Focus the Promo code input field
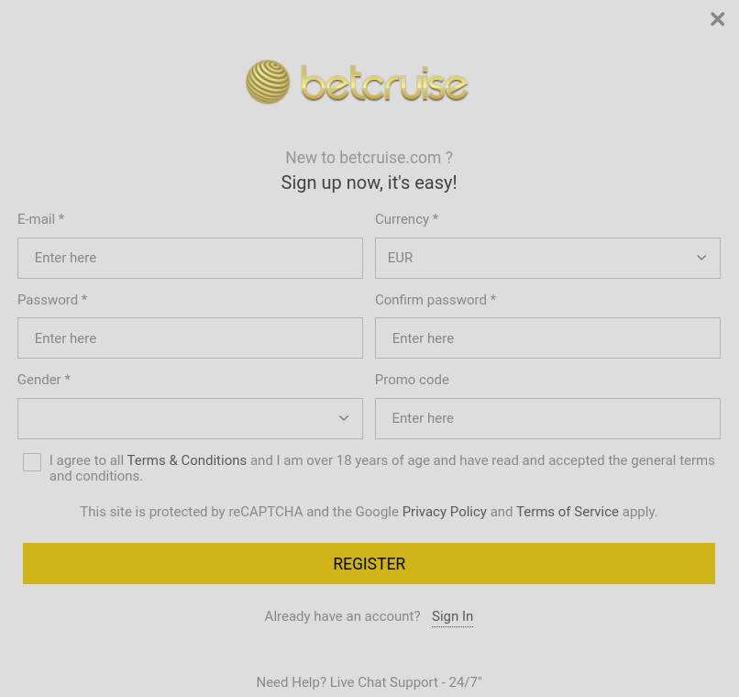739x697 pixels. (x=547, y=418)
